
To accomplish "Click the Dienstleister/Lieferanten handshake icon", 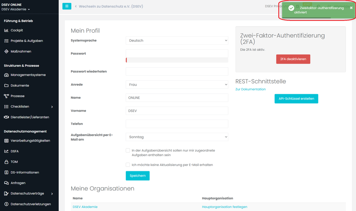I will [6, 117].
